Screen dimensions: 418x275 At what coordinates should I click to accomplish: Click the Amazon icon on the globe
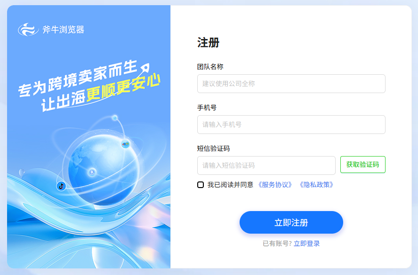pos(92,172)
